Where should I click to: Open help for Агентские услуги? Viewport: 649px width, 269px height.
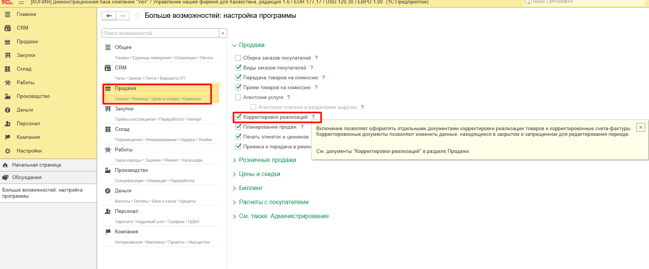click(289, 98)
